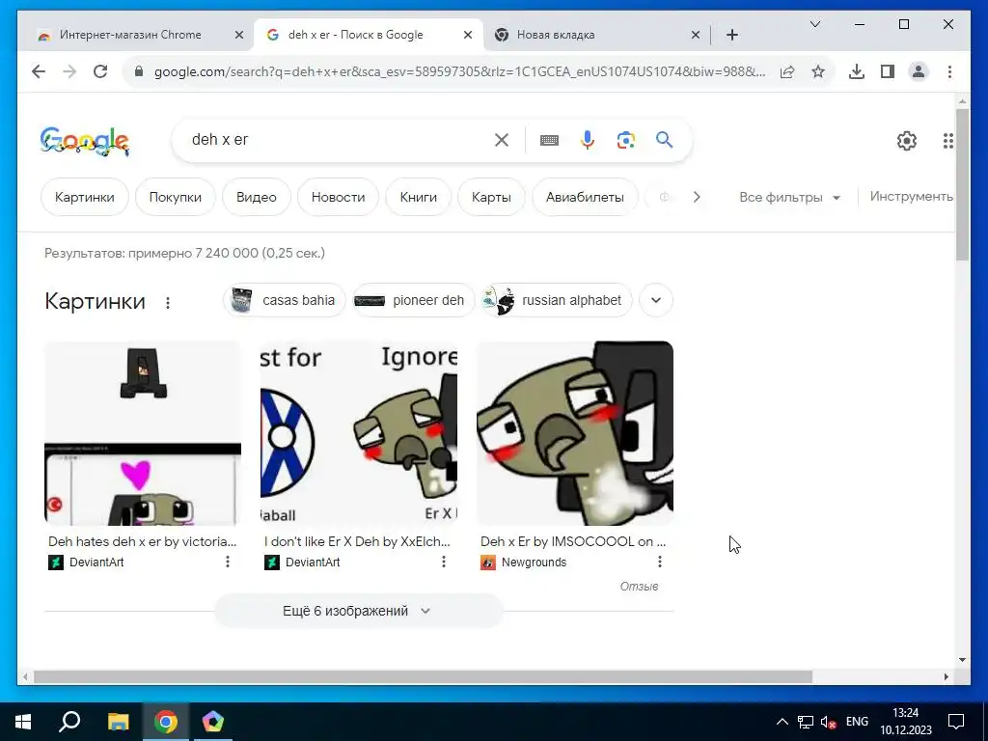Screen dimensions: 988x741
Task: Click the vertical page scrollbar thumb
Action: click(x=962, y=184)
